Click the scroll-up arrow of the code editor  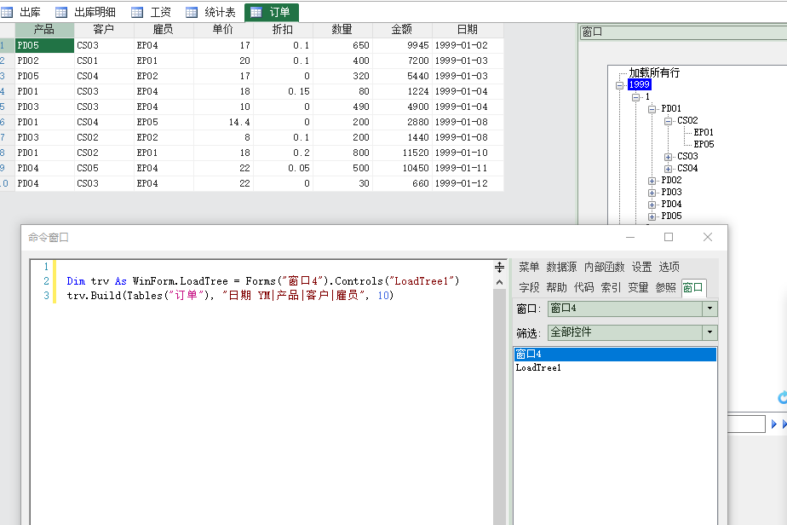click(x=499, y=282)
